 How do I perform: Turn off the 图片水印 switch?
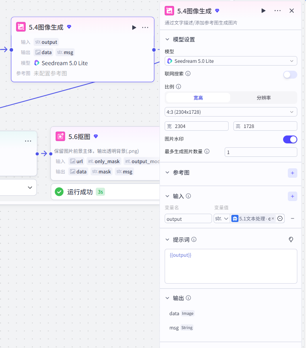coord(290,139)
